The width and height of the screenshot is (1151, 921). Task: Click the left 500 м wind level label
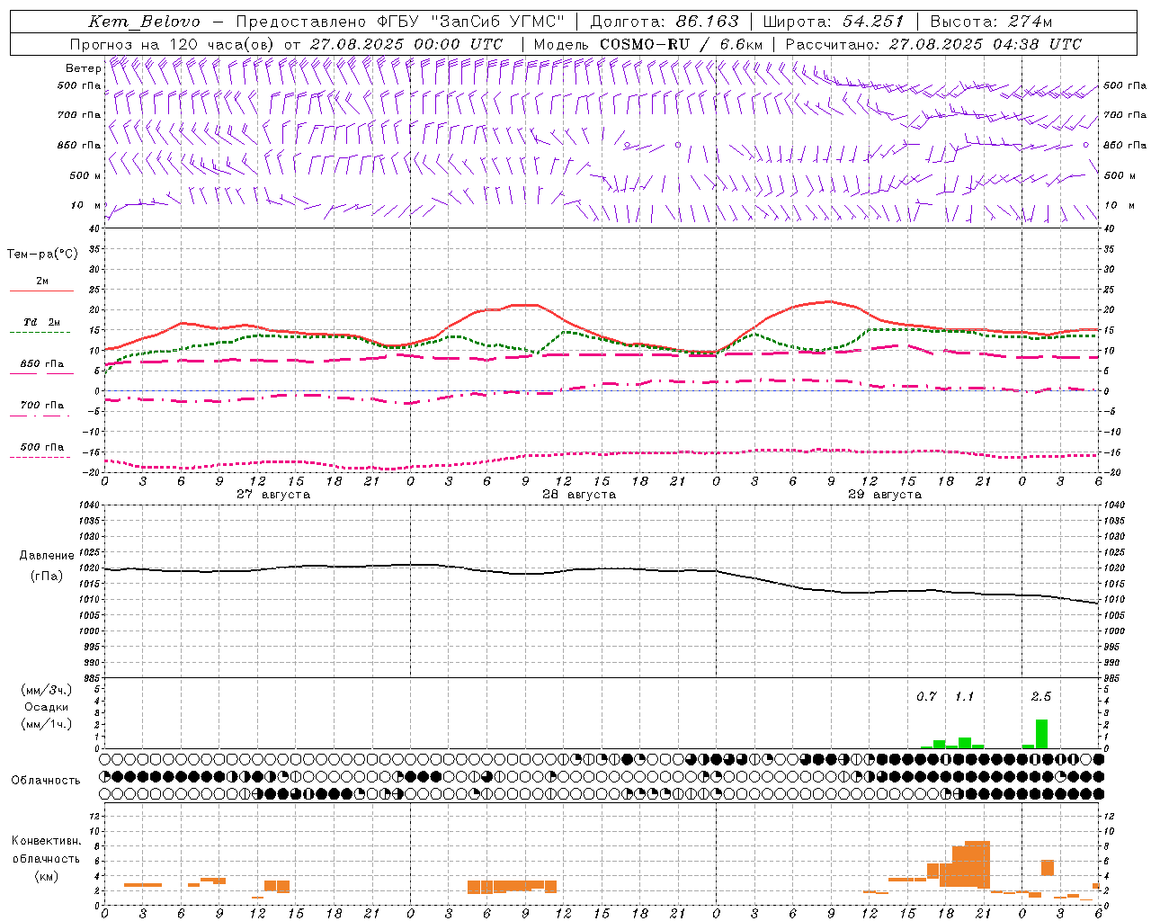click(x=85, y=175)
